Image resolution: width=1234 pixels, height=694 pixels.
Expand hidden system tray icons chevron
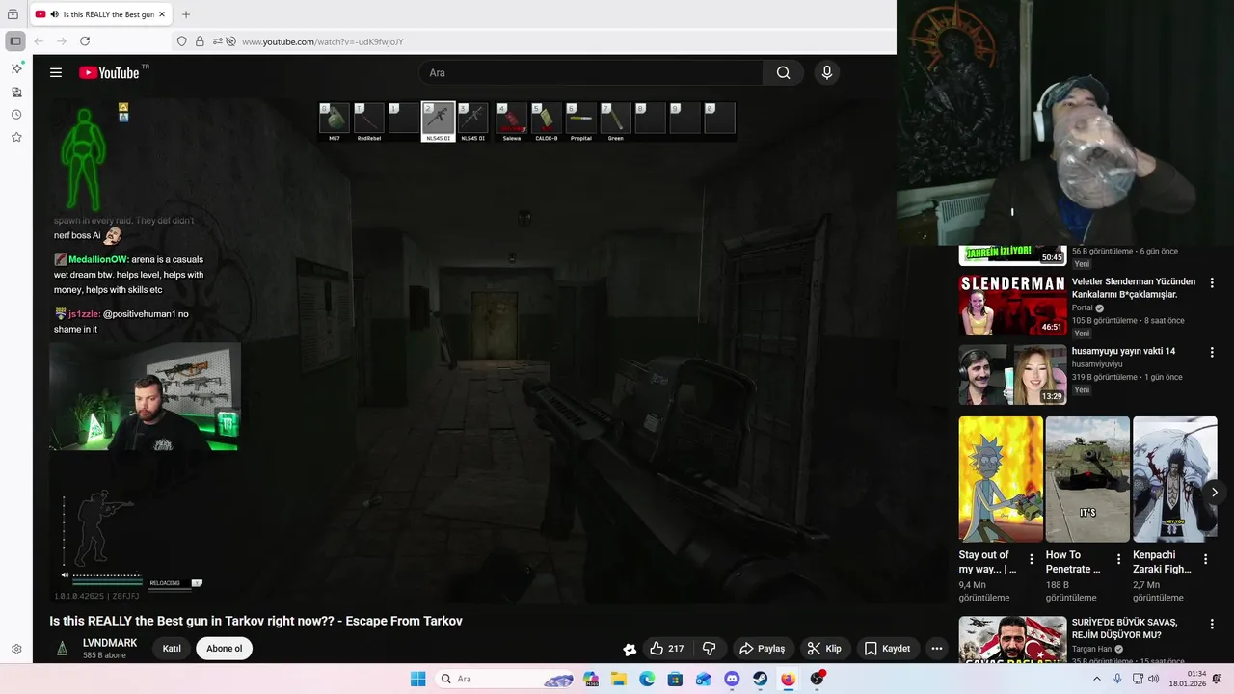pyautogui.click(x=1096, y=680)
